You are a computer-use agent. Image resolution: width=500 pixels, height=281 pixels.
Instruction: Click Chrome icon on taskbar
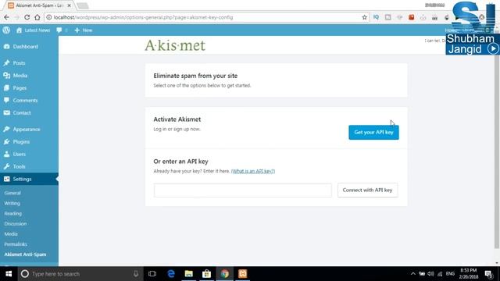pos(225,274)
